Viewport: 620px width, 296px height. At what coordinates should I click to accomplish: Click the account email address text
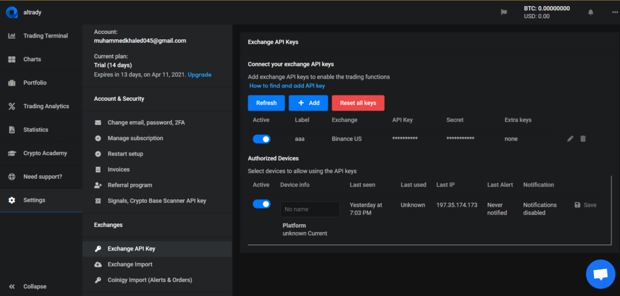[x=140, y=40]
